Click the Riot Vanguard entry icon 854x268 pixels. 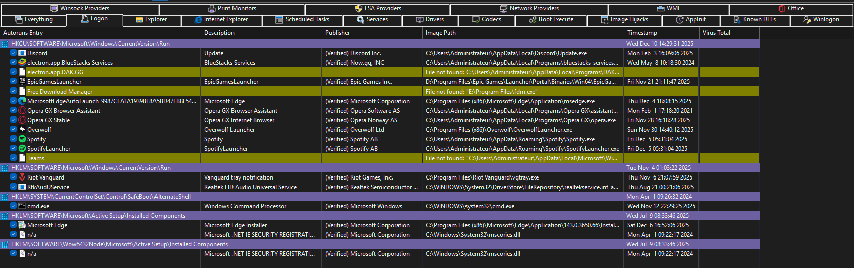pyautogui.click(x=22, y=177)
